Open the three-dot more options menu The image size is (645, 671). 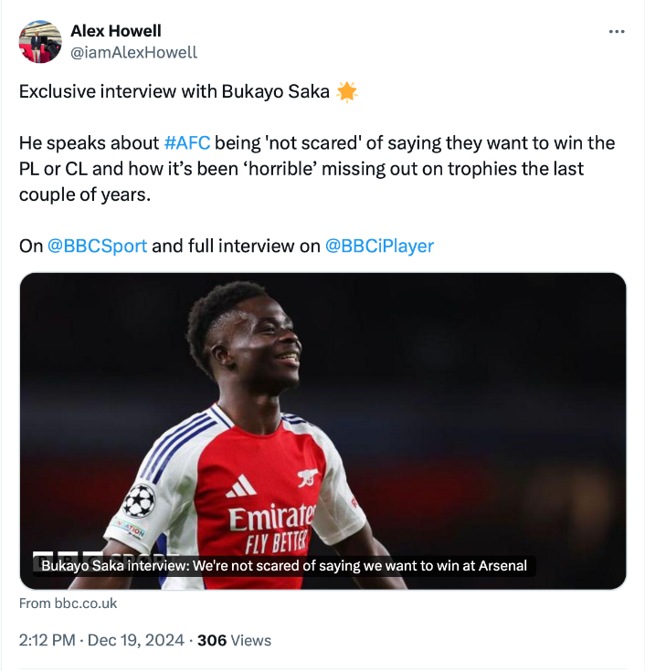617,31
